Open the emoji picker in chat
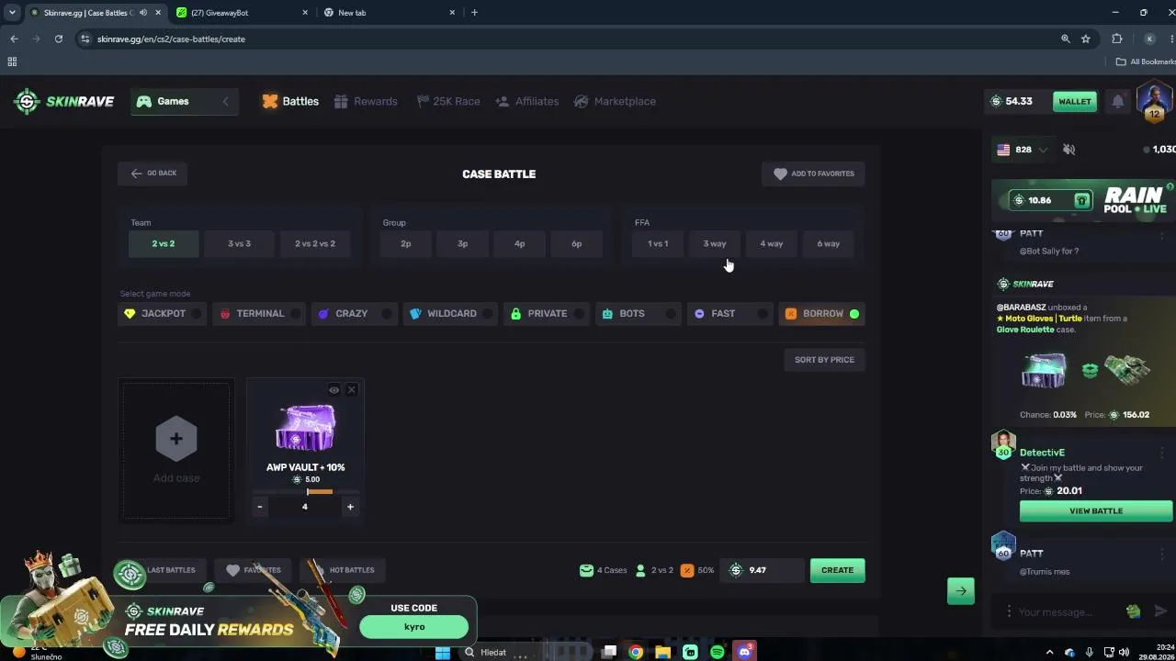 [1134, 611]
